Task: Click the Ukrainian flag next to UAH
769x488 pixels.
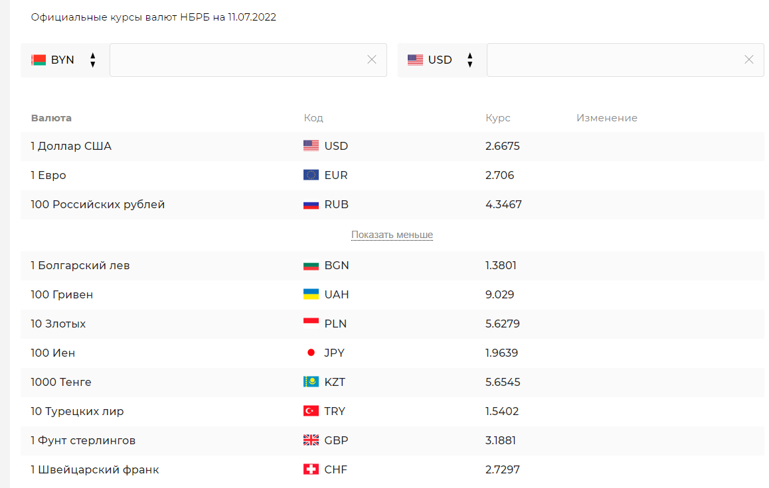Action: 311,294
